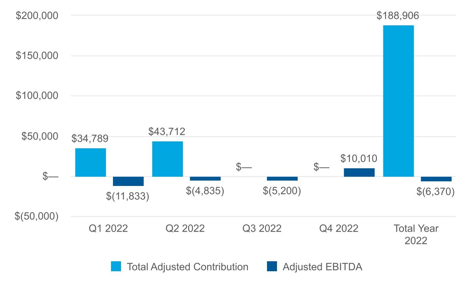The image size is (471, 292).
Task: Select the Q2 2022 Adjusted EBITDA bar
Action: pyautogui.click(x=205, y=179)
